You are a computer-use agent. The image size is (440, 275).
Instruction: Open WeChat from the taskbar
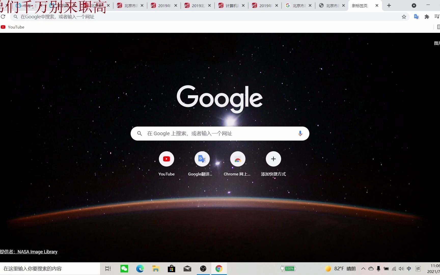124,269
